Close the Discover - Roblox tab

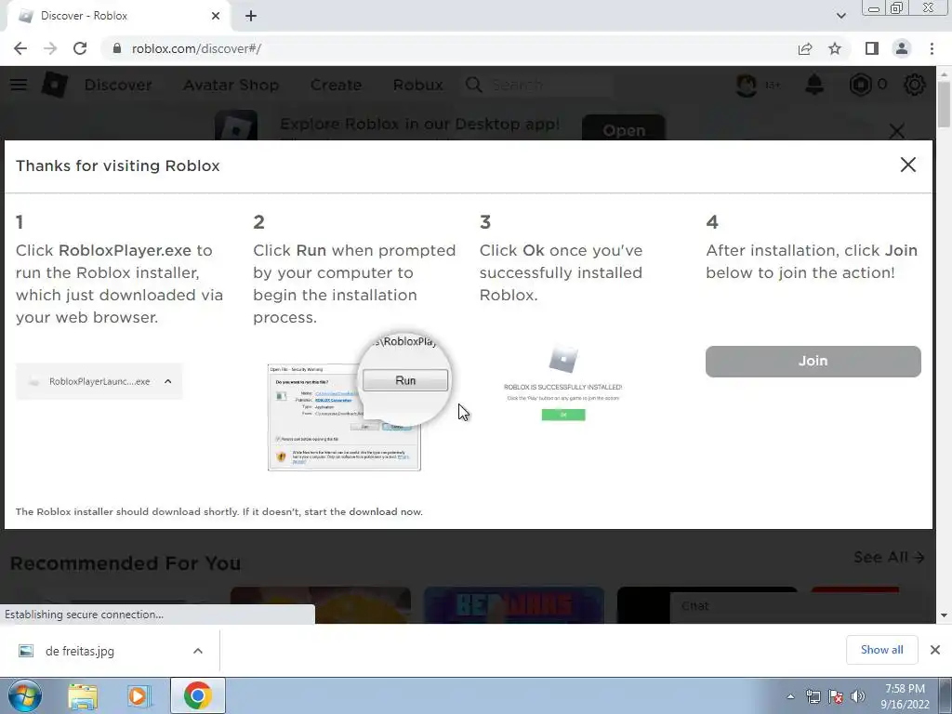(x=216, y=16)
